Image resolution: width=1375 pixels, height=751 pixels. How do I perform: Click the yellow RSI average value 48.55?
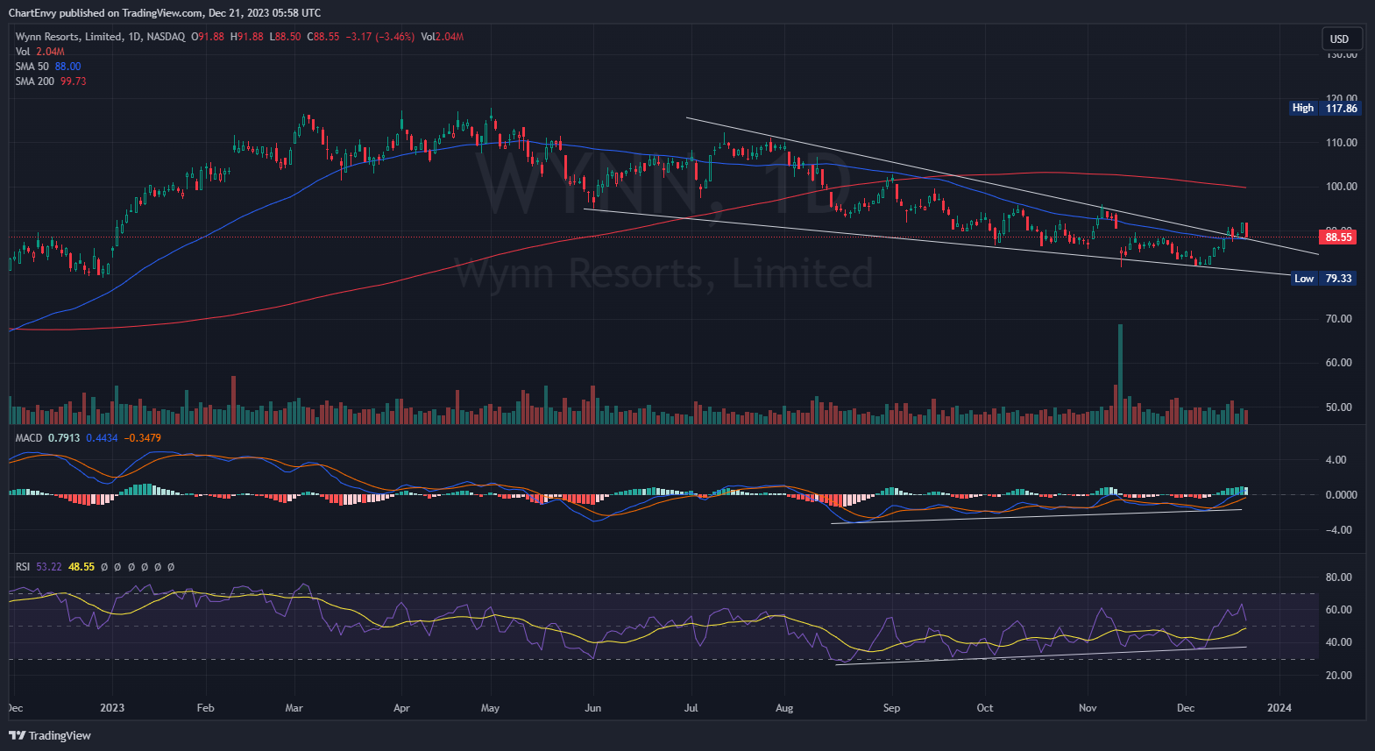tap(82, 567)
